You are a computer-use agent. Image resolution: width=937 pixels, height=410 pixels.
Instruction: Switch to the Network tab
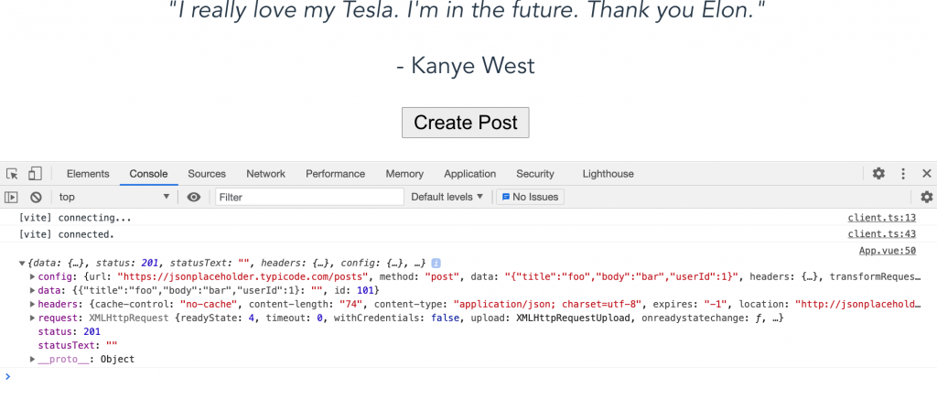265,174
